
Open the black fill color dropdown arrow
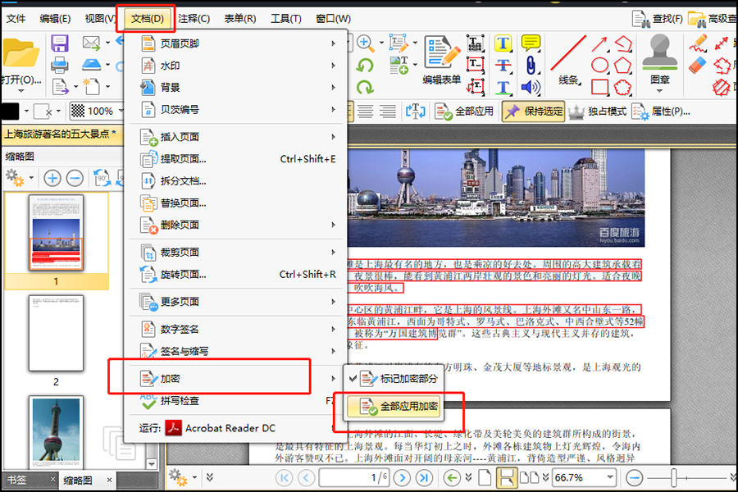click(x=26, y=112)
